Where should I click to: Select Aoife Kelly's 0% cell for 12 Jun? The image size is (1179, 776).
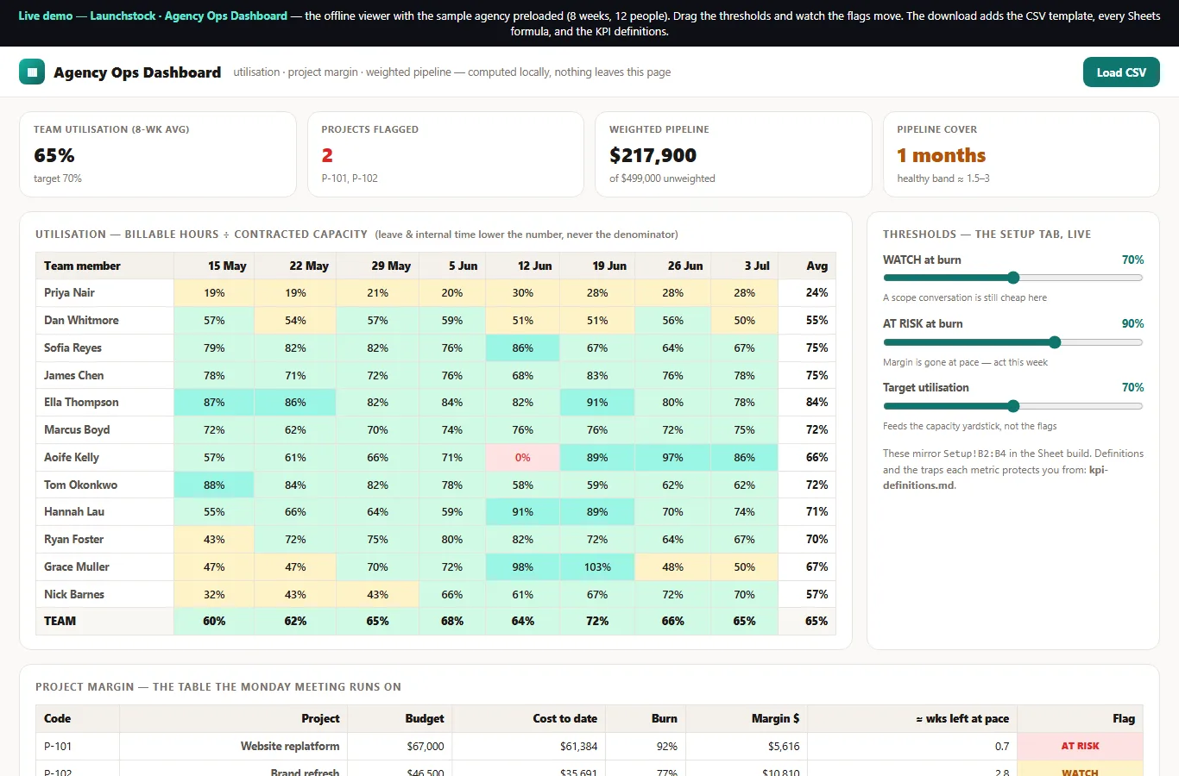[523, 458]
